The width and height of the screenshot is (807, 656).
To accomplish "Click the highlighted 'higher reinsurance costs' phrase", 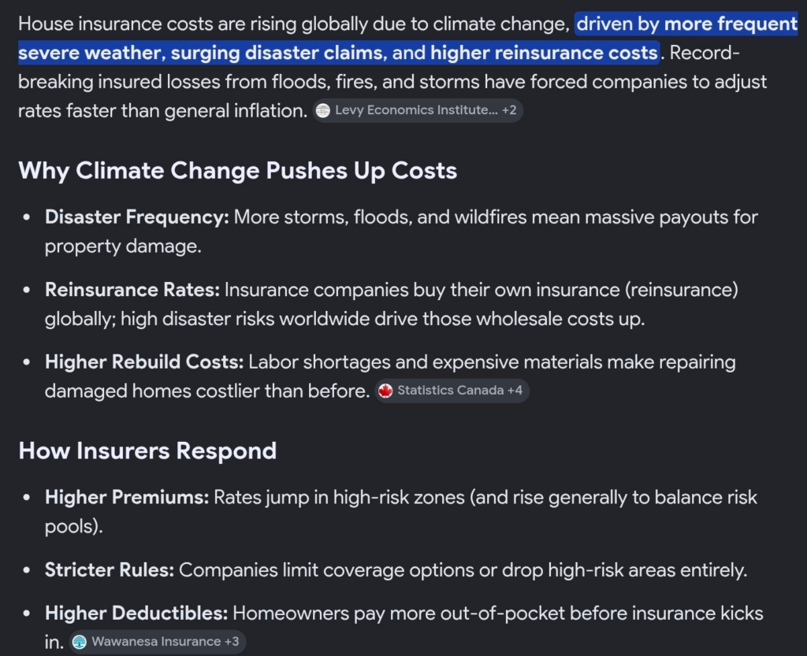I will 544,53.
